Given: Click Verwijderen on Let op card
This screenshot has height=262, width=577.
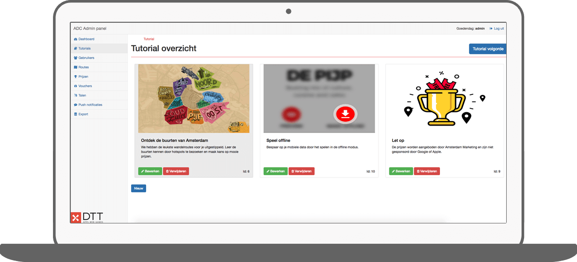Looking at the screenshot, I should 427,171.
